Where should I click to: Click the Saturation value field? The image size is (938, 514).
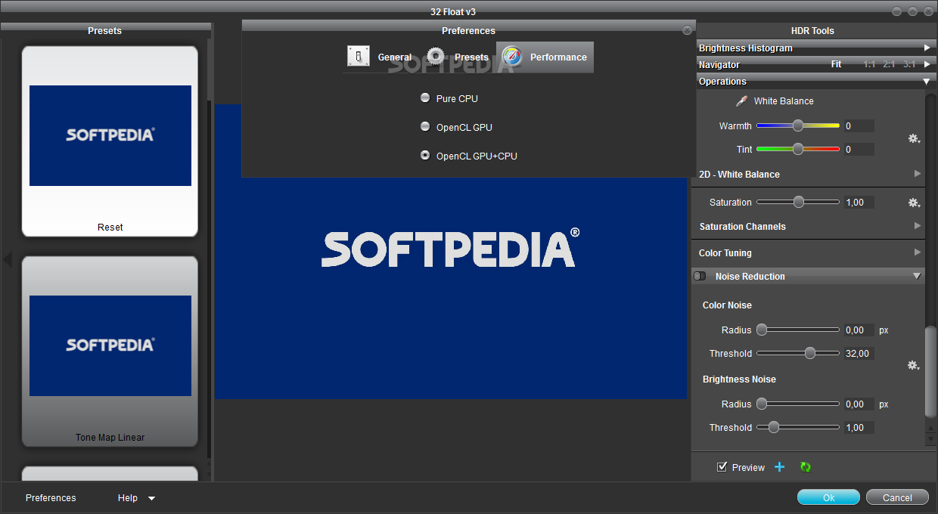[859, 203]
